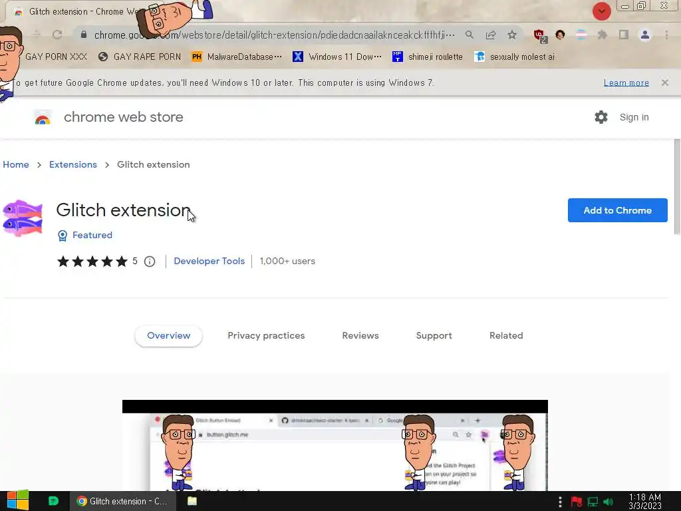Open the Chrome profile avatar
Viewport: 681px width, 511px height.
pyautogui.click(x=645, y=35)
